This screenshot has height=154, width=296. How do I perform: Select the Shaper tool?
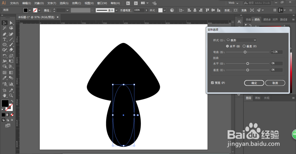pyautogui.click(x=4, y=50)
